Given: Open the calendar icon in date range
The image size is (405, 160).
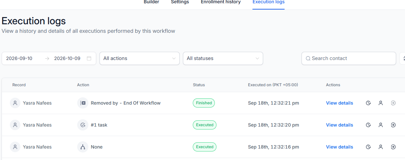Looking at the screenshot, I should point(89,58).
